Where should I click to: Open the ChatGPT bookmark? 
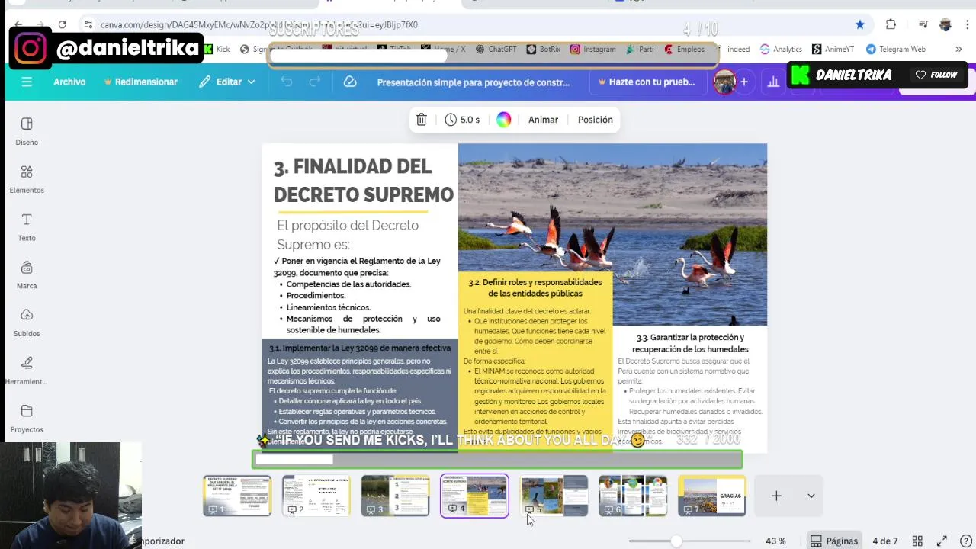click(x=496, y=49)
